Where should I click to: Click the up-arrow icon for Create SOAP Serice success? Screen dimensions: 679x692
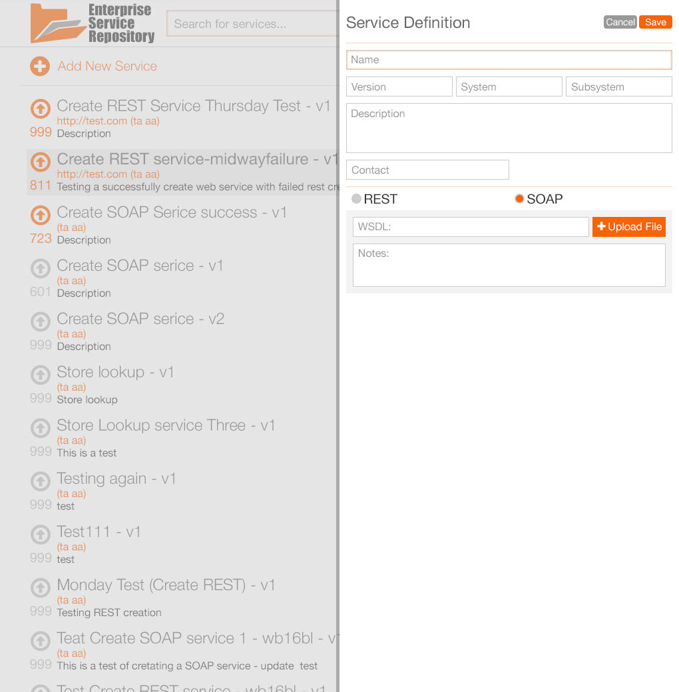pyautogui.click(x=40, y=216)
